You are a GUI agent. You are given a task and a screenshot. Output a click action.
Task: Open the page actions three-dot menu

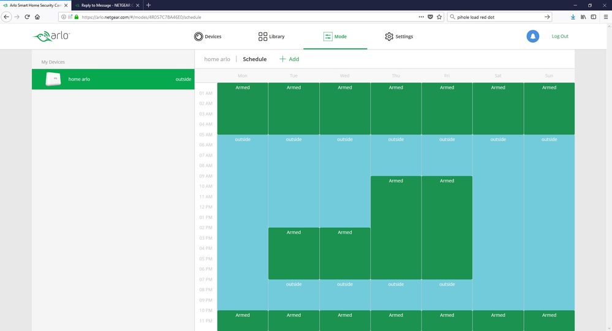421,17
